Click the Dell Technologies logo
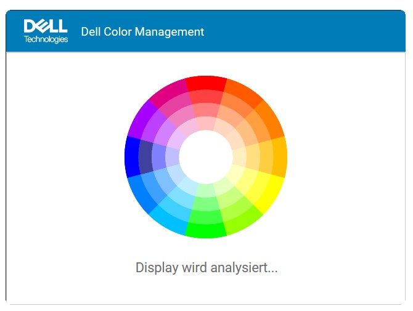 [x=46, y=31]
